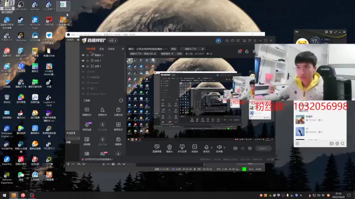
Task: Click the clock in the system tray
Action: [x=338, y=195]
